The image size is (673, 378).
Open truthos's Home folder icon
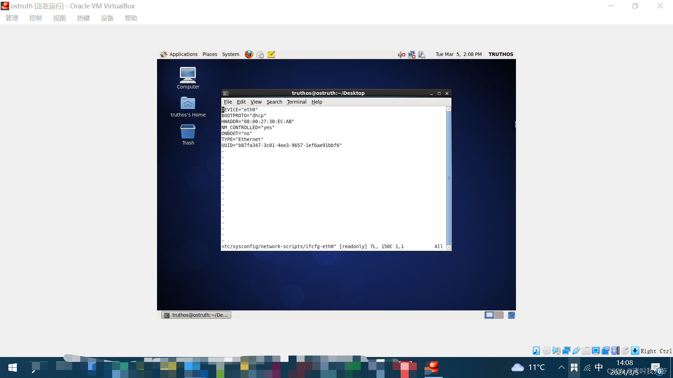188,107
